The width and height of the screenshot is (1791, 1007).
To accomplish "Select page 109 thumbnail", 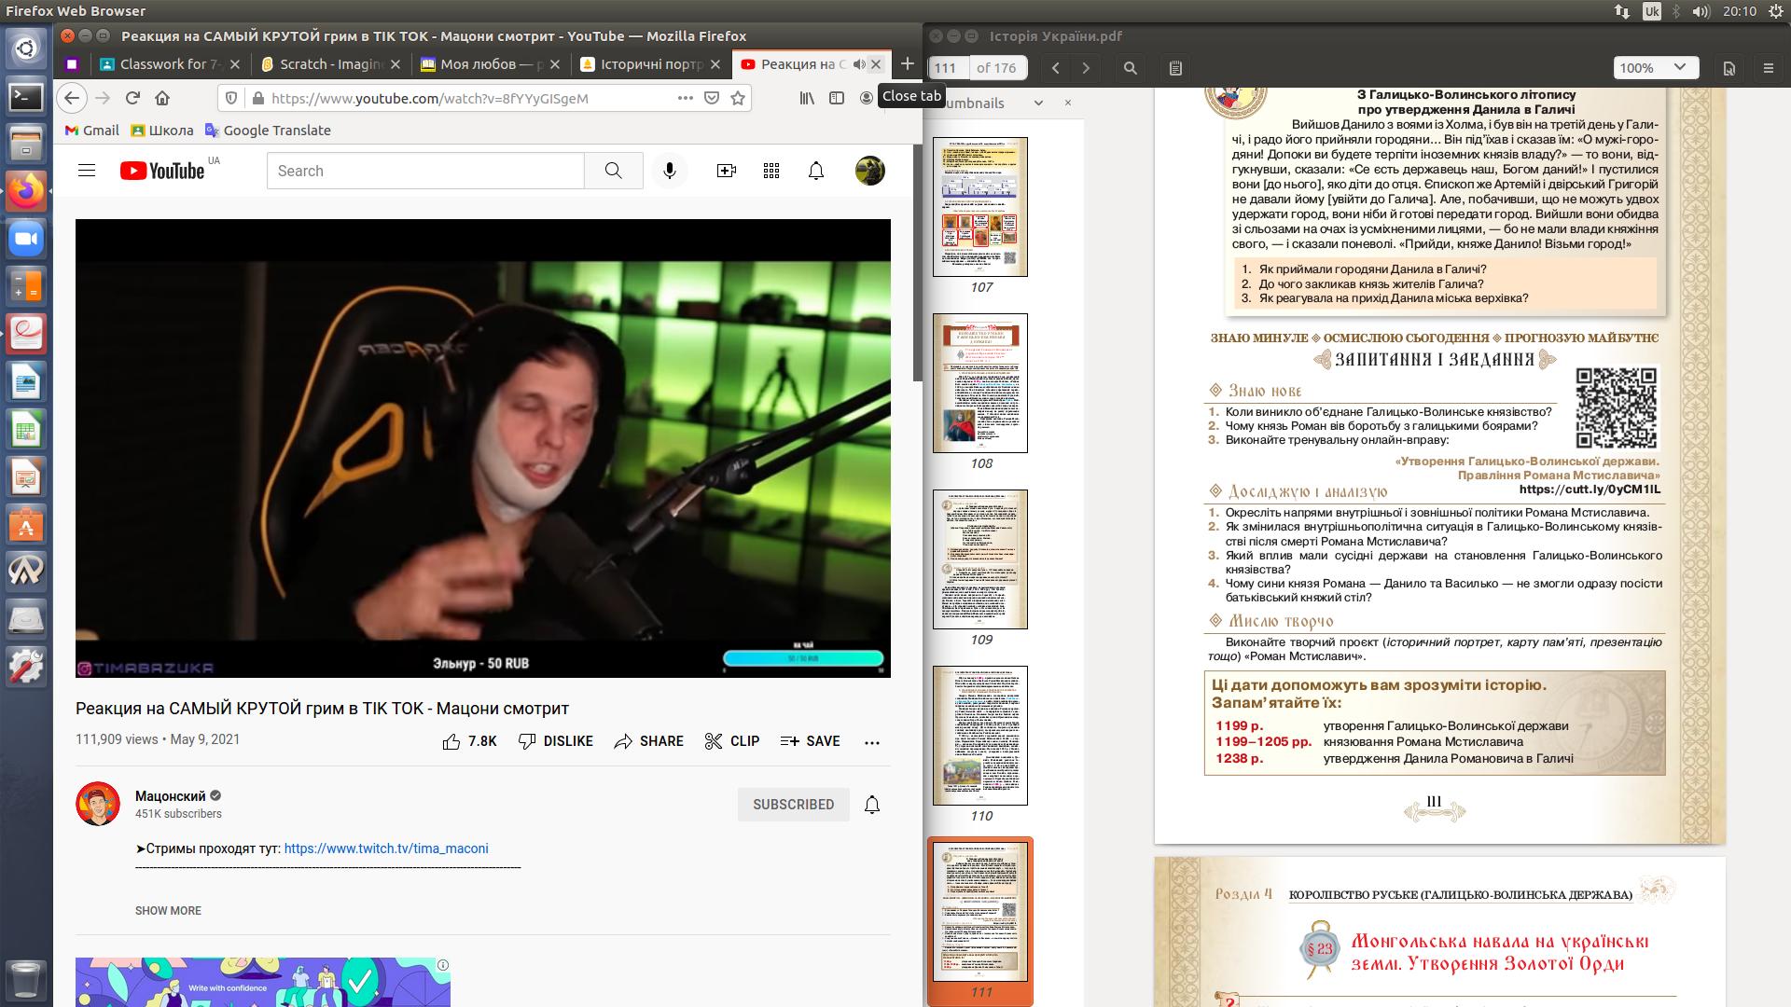I will point(979,559).
